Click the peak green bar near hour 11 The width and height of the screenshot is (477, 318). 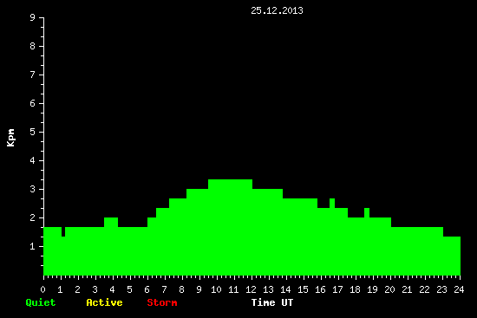point(231,227)
